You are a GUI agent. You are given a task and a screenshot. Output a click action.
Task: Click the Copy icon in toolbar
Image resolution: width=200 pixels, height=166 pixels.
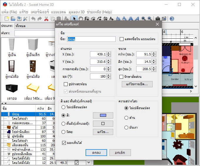pyautogui.click(x=52, y=19)
